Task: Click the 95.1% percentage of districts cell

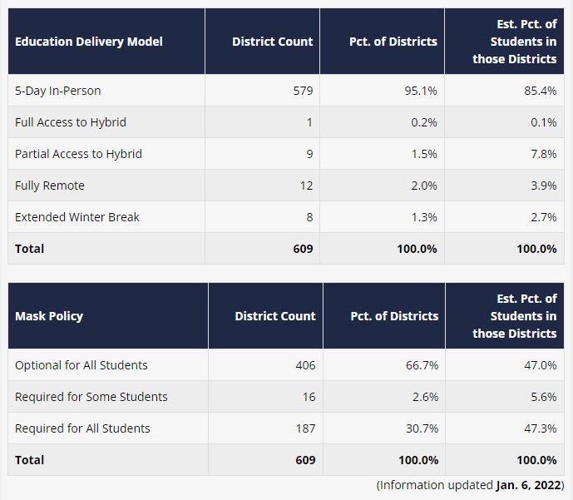Action: click(422, 91)
